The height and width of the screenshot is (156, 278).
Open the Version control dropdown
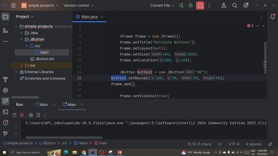78,6
